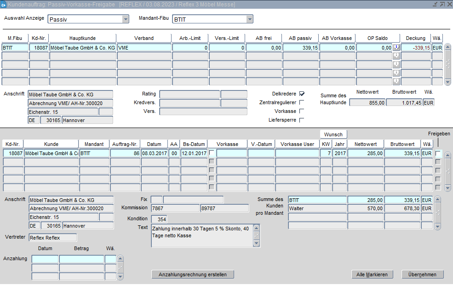Click the Alle Markieren button

coord(372,274)
